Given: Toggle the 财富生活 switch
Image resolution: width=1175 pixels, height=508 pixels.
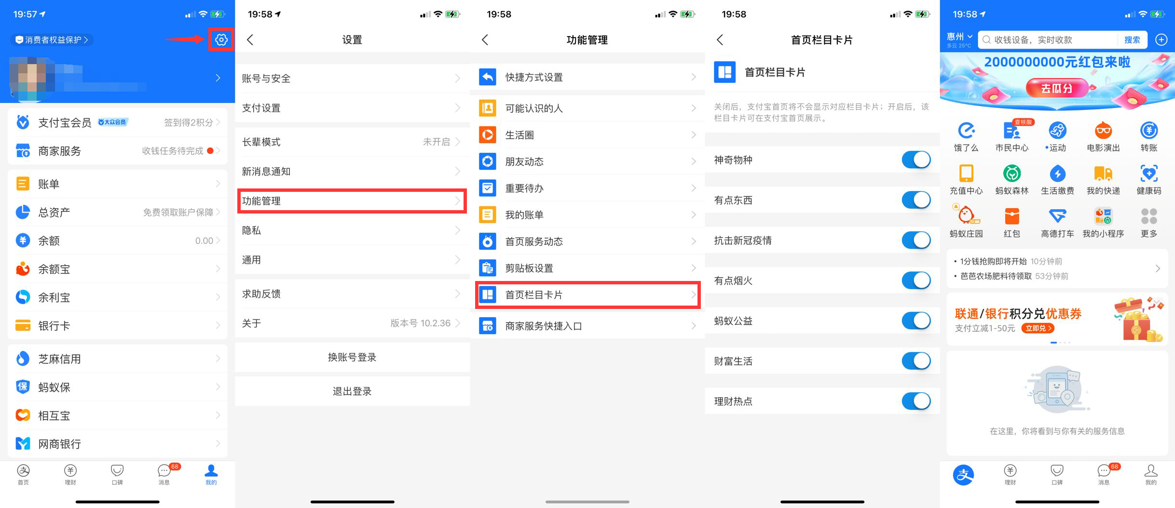Looking at the screenshot, I should coord(916,361).
